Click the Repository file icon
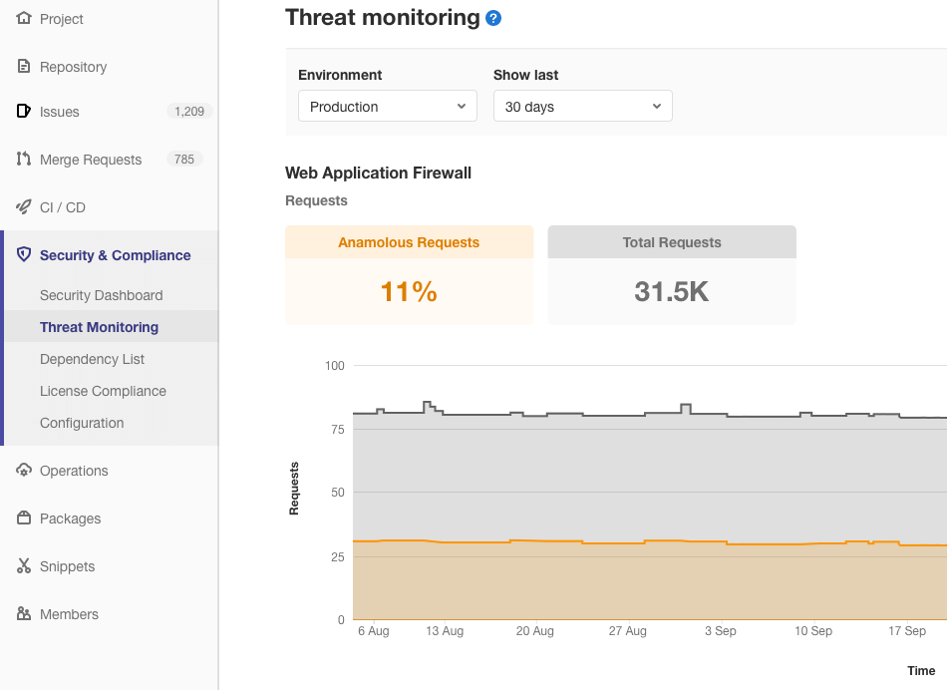Image resolution: width=947 pixels, height=690 pixels. point(24,67)
